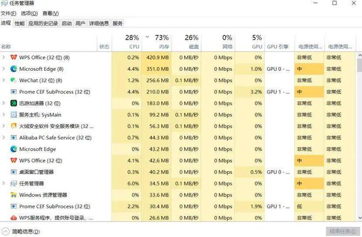Click the 桌面窗口管理器 process icon
The height and width of the screenshot is (237, 362).
coord(14,172)
